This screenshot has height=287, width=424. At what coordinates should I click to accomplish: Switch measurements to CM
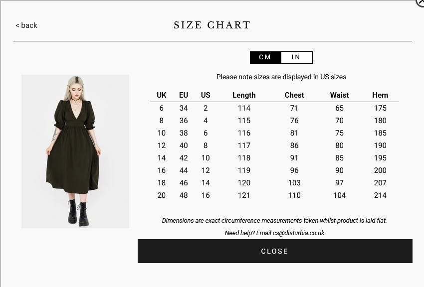tap(265, 57)
